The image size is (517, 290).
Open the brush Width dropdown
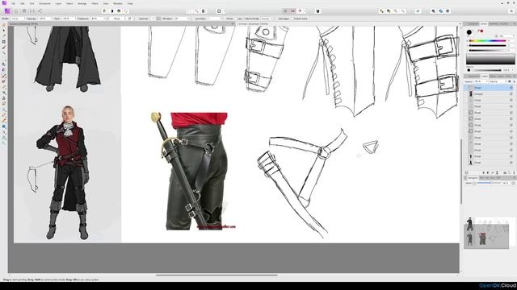24,19
